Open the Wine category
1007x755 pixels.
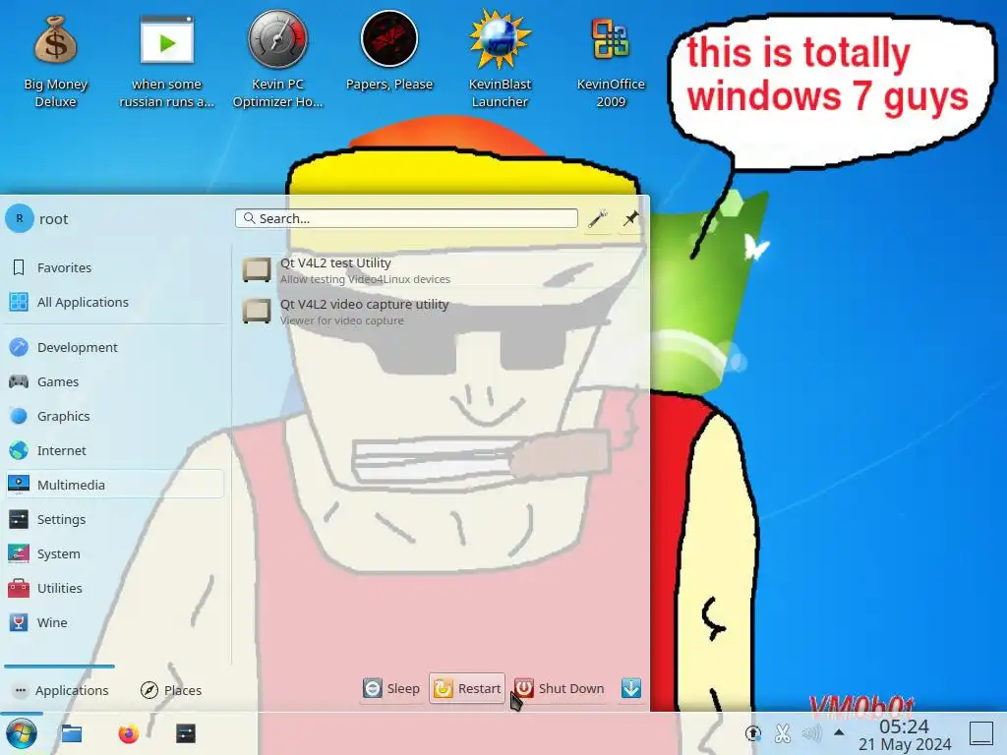116,622
